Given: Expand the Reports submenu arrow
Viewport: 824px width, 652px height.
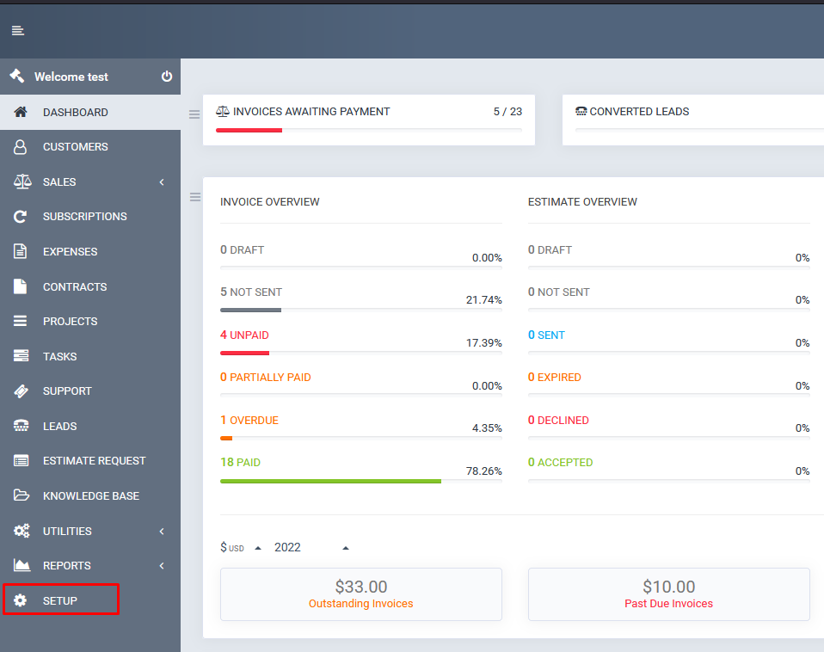Looking at the screenshot, I should coord(162,566).
